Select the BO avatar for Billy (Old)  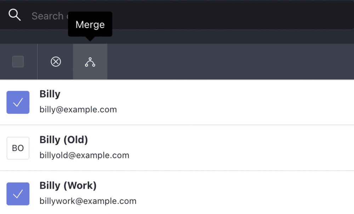pos(18,148)
